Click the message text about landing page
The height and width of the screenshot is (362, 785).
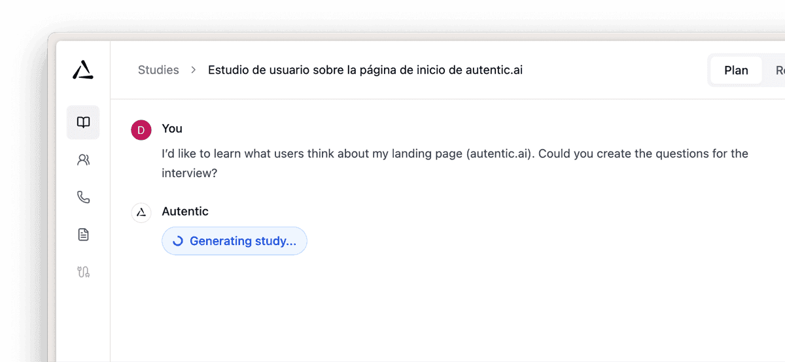[x=455, y=164]
